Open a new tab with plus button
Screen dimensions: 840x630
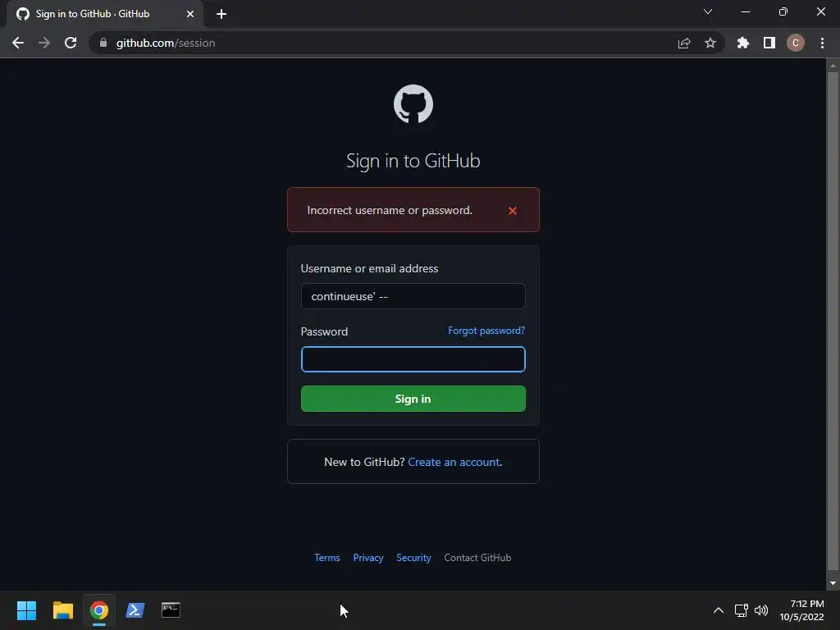(x=221, y=14)
